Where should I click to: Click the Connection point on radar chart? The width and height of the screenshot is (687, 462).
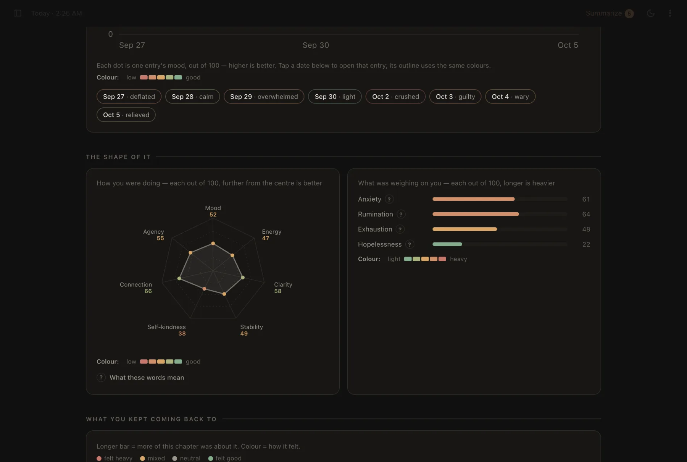pos(179,279)
